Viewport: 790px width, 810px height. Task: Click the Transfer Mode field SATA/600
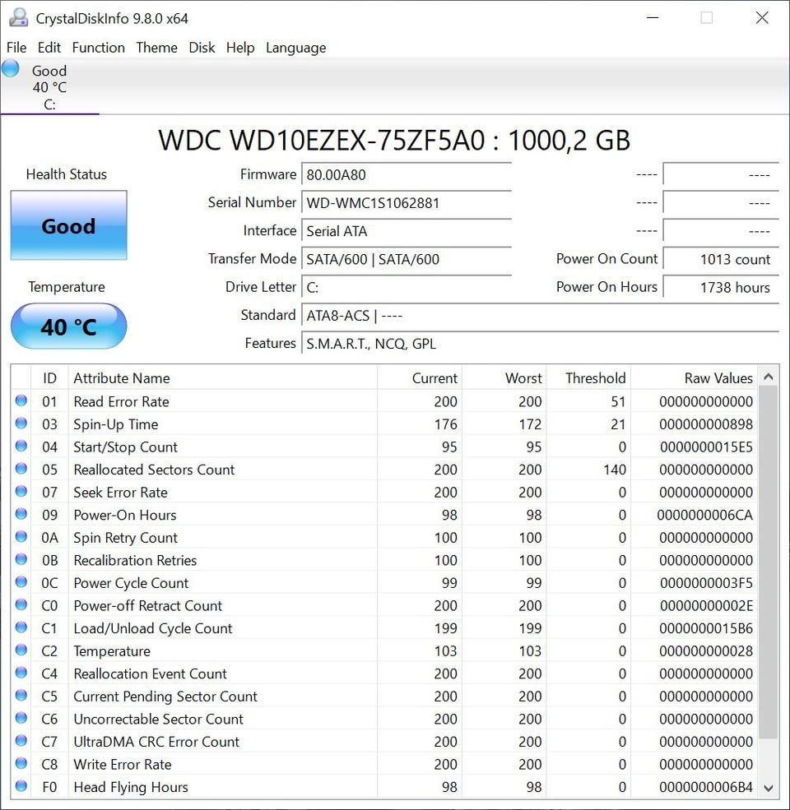407,259
